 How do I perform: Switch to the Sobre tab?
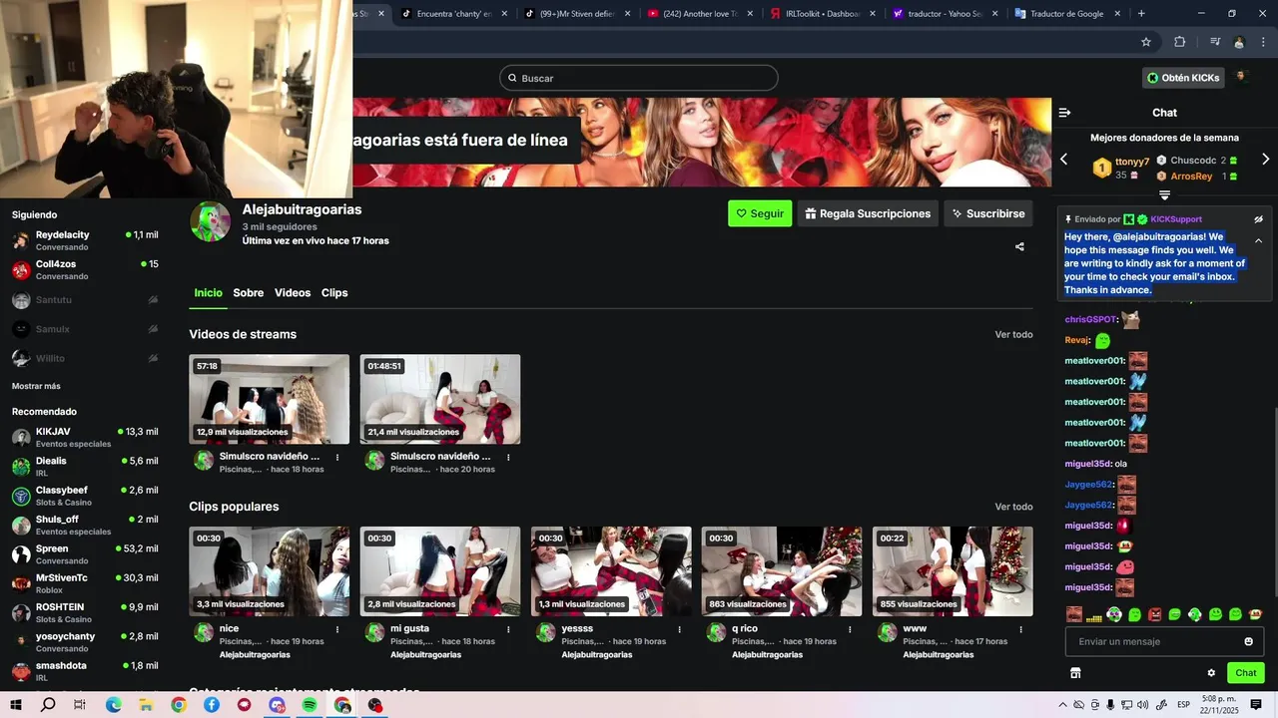249,293
